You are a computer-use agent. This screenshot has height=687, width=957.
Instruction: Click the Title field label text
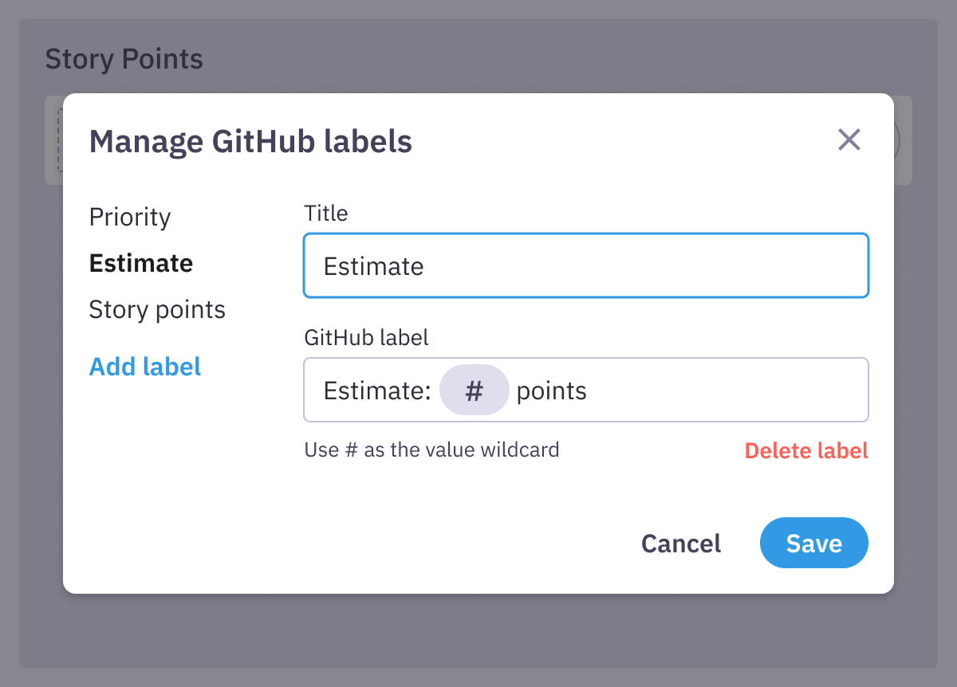pyautogui.click(x=325, y=213)
